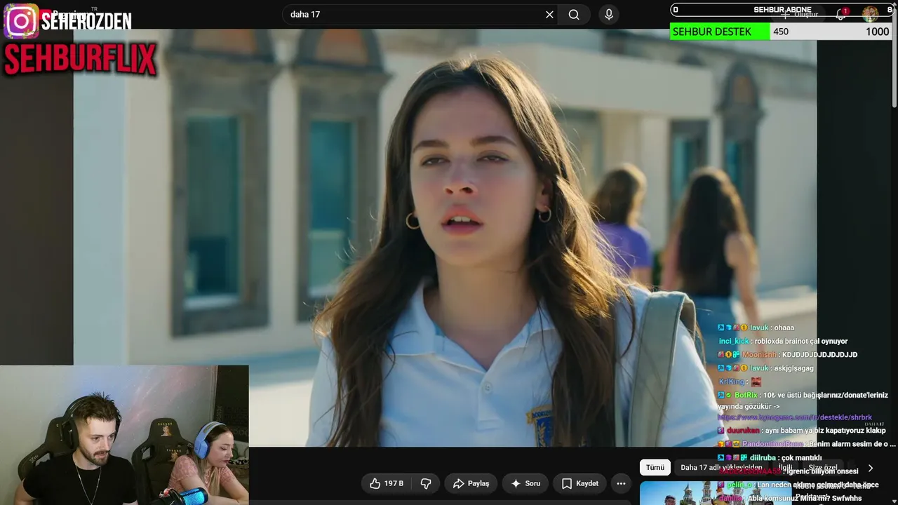Click the magnifier search icon
The width and height of the screenshot is (898, 505).
click(574, 14)
